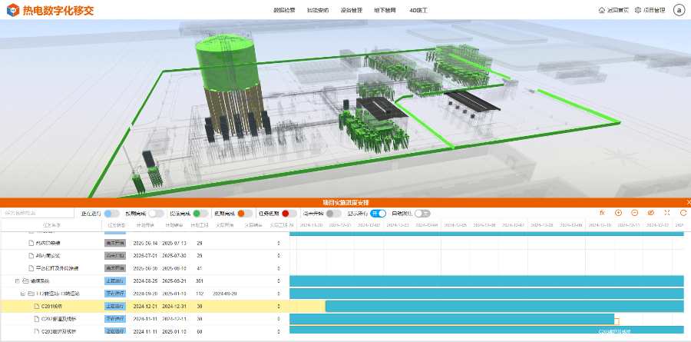The height and width of the screenshot is (342, 691).
Task: Click the formula fx icon in Gantt toolbar
Action: (602, 213)
